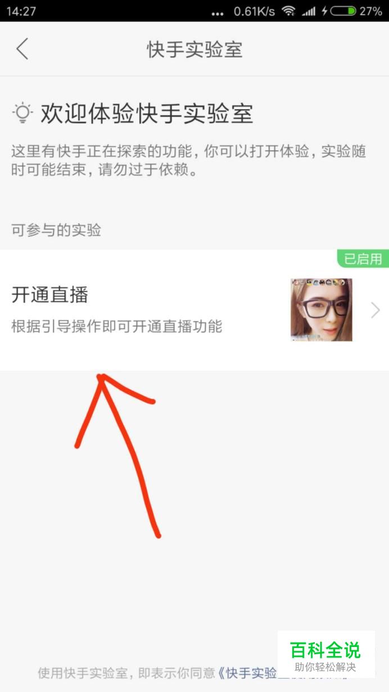Tap the WiFi signal status icon

tap(288, 11)
